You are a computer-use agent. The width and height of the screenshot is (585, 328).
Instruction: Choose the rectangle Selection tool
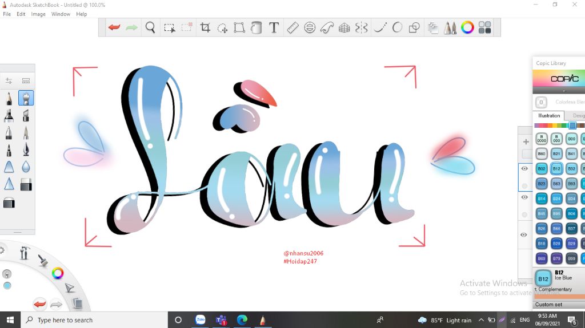[169, 27]
